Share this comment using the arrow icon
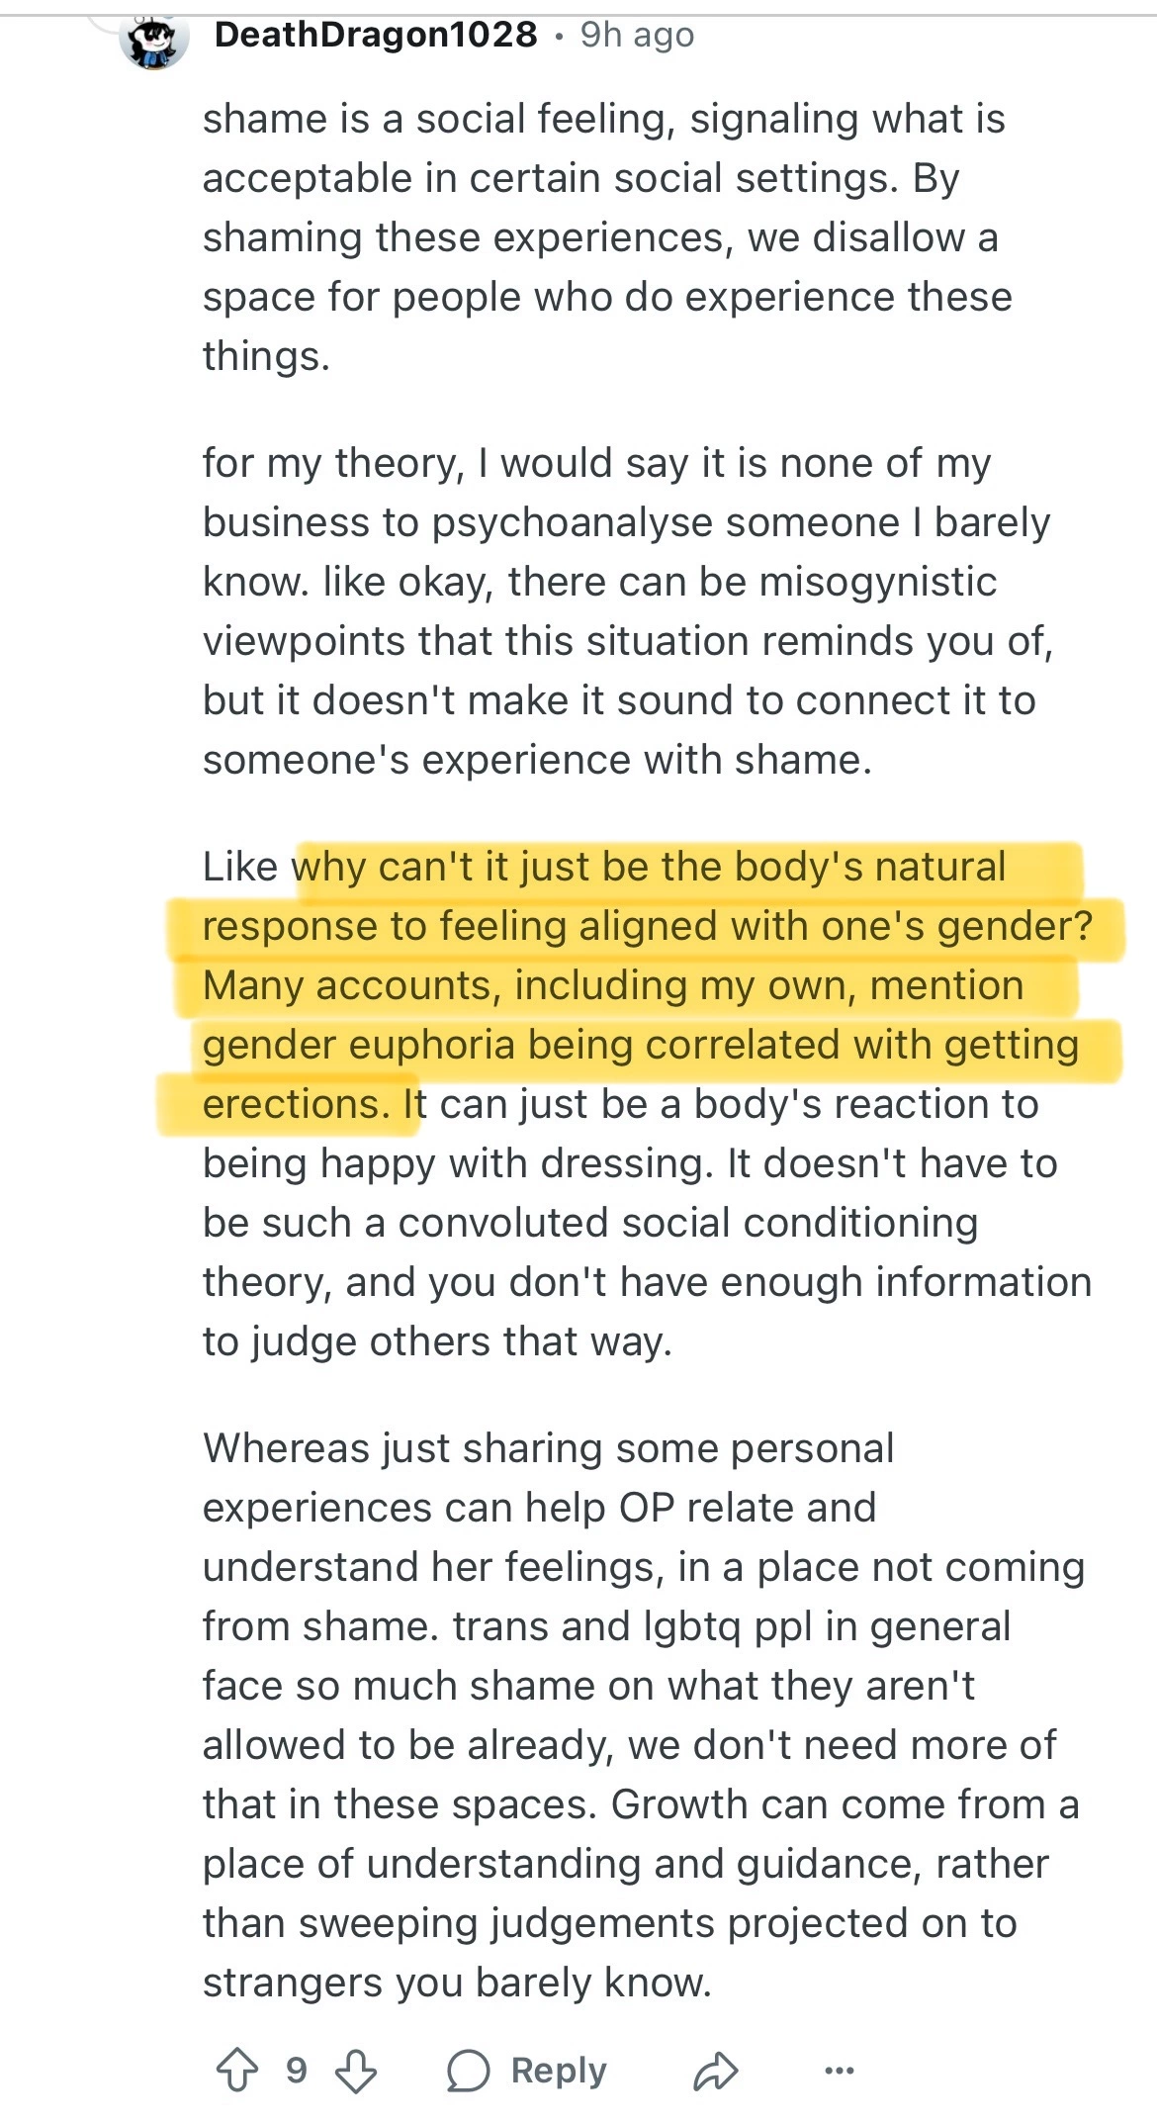Image resolution: width=1157 pixels, height=2124 pixels. pos(715,2070)
